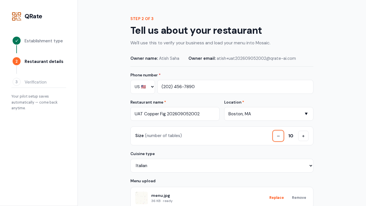This screenshot has height=206, width=366.
Task: Click the orange step 2 circle
Action: point(17,61)
